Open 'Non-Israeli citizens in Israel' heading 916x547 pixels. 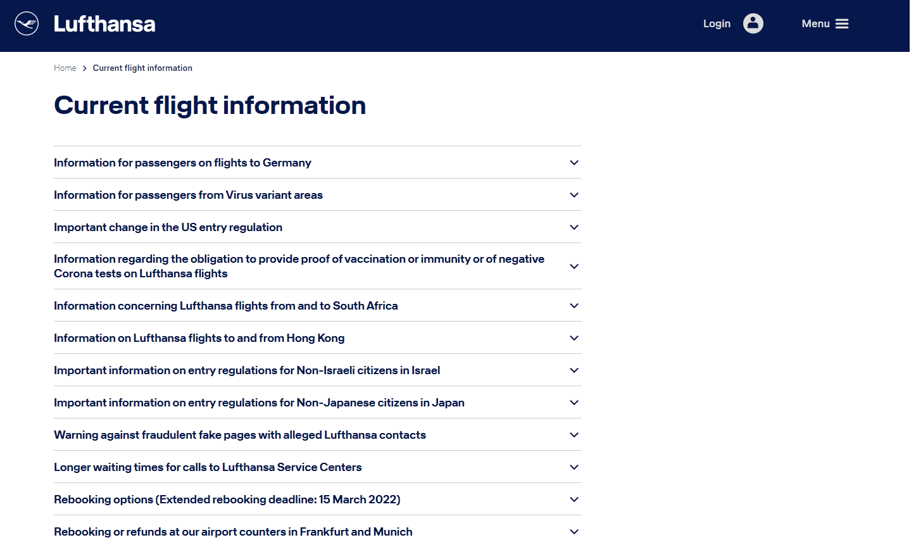tap(247, 370)
